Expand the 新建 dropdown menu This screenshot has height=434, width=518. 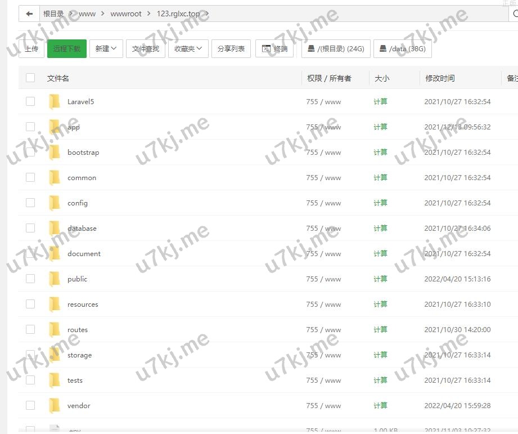[106, 49]
